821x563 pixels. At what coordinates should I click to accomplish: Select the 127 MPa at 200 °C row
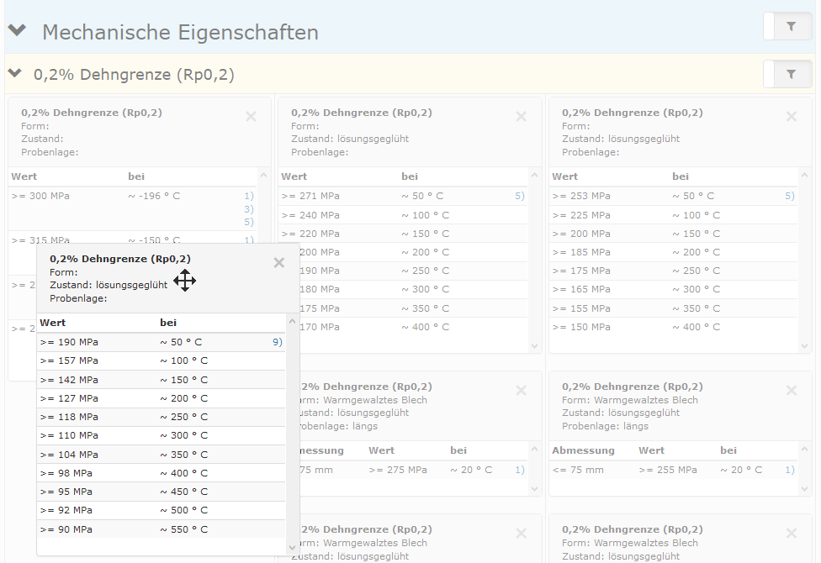point(160,398)
